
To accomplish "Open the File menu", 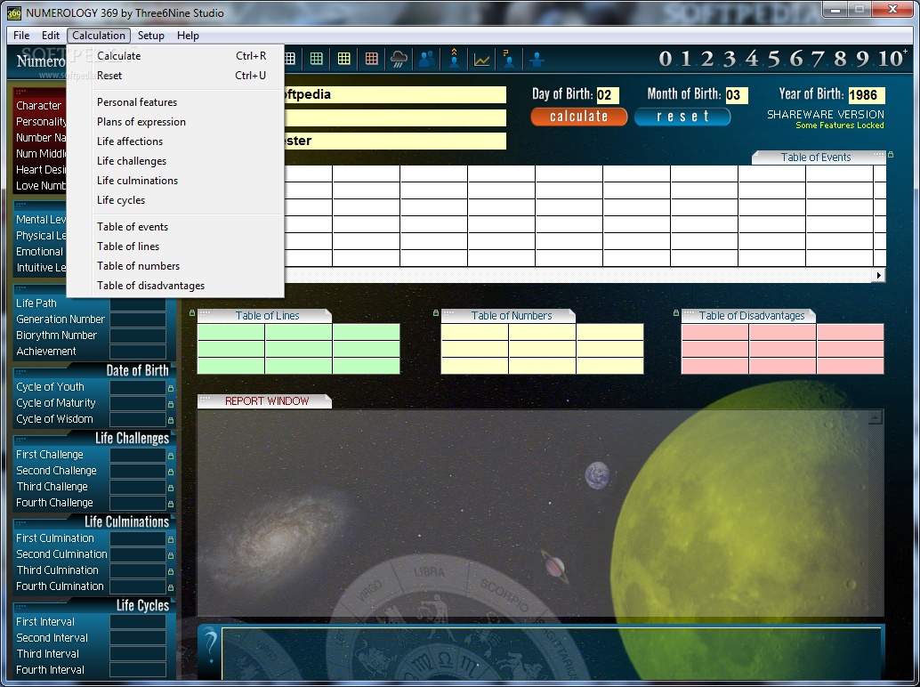I will coord(21,36).
